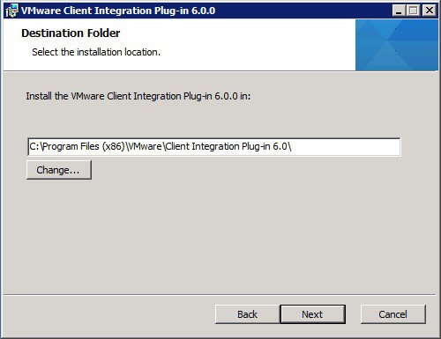The width and height of the screenshot is (441, 339).
Task: Click 'Select the installation location.' text
Action: [96, 52]
